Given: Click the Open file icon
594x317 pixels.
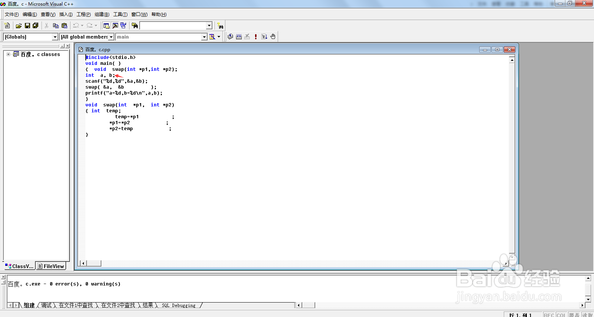Looking at the screenshot, I should [x=19, y=26].
